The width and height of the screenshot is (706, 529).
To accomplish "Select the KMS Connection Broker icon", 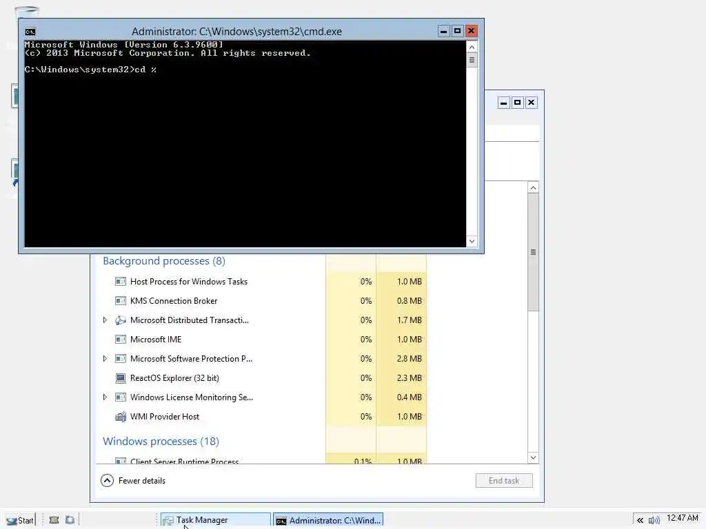I will coord(120,300).
